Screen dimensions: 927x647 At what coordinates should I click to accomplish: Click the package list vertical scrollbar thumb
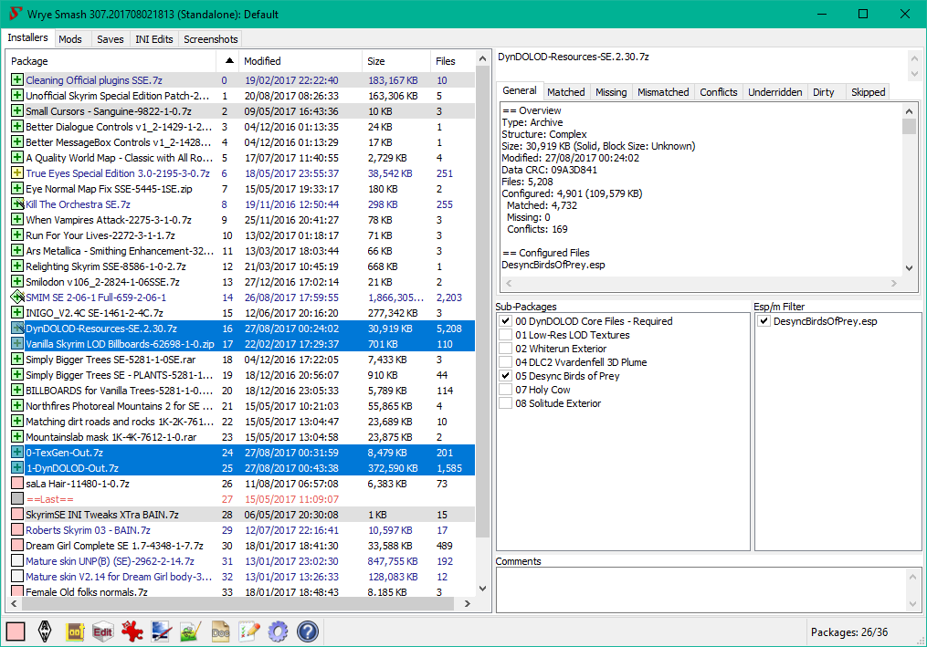click(482, 301)
